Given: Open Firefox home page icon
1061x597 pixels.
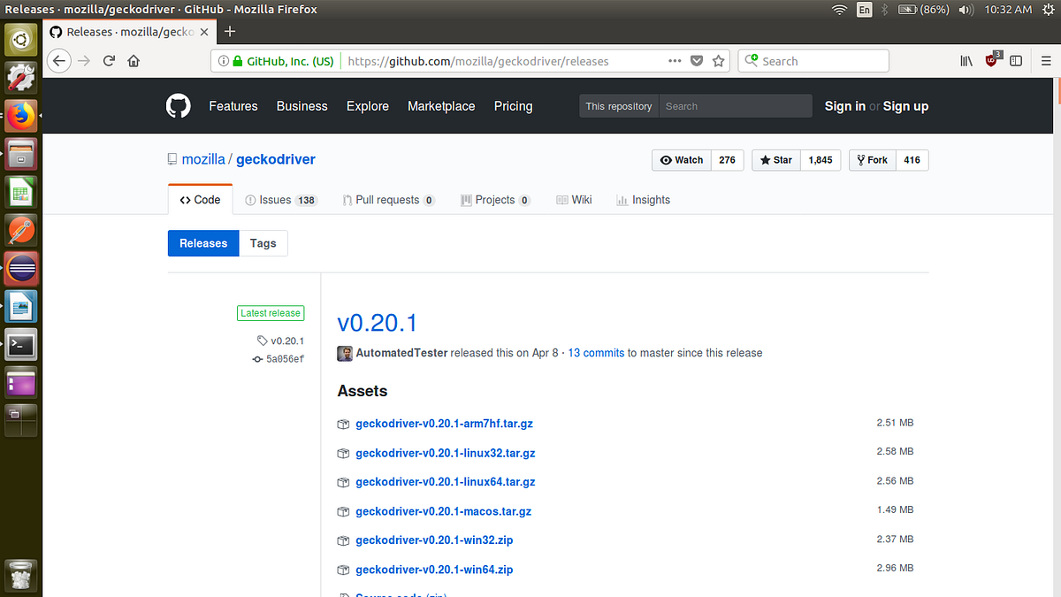Looking at the screenshot, I should pos(134,61).
